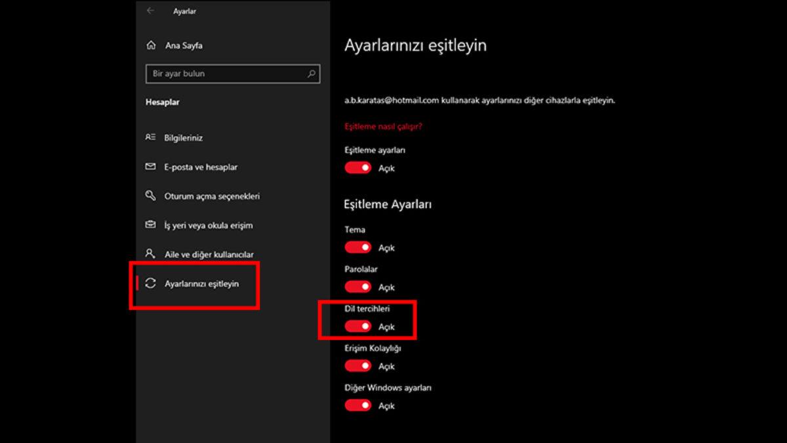Disable the Dil tercihleri toggle

[x=357, y=326]
